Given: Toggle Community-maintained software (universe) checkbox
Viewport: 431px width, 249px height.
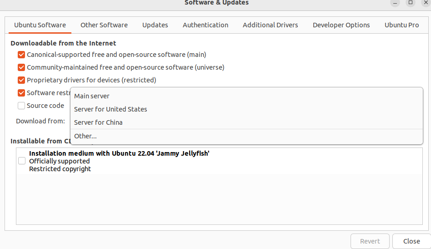Looking at the screenshot, I should 21,67.
